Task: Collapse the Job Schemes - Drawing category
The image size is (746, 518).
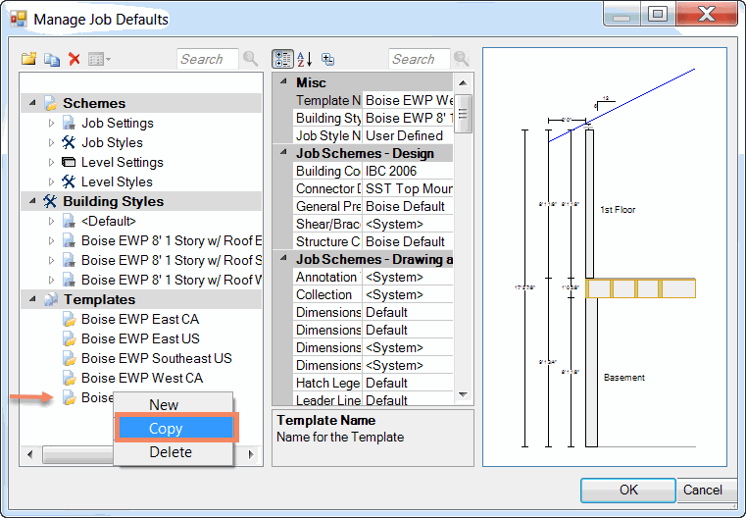Action: (283, 259)
